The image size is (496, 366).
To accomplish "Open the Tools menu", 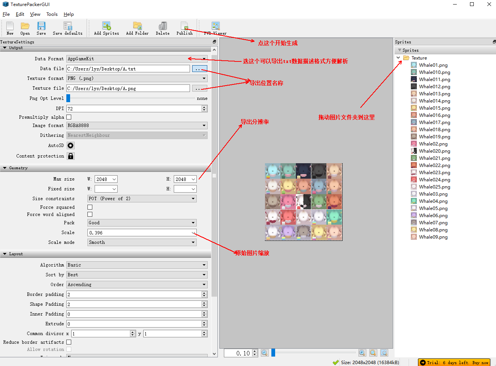I will [52, 14].
